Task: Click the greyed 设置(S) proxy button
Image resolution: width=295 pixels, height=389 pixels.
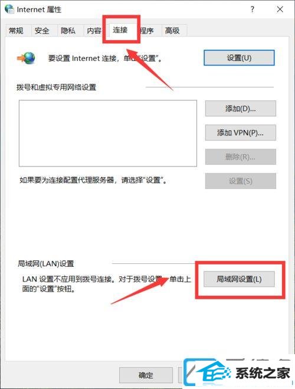Action: [x=241, y=181]
